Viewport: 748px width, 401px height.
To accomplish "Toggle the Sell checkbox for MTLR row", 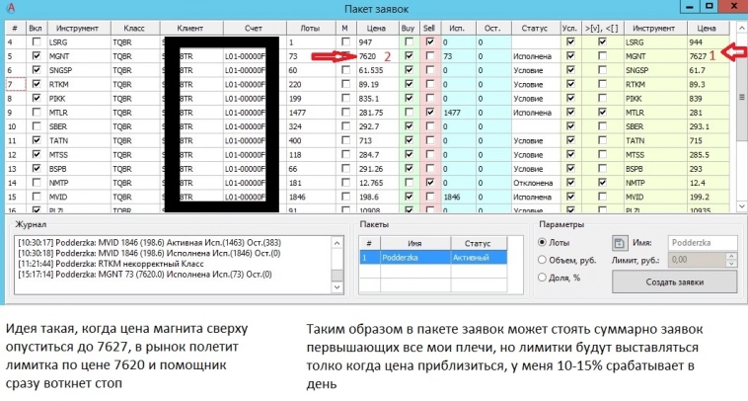I will [x=430, y=113].
